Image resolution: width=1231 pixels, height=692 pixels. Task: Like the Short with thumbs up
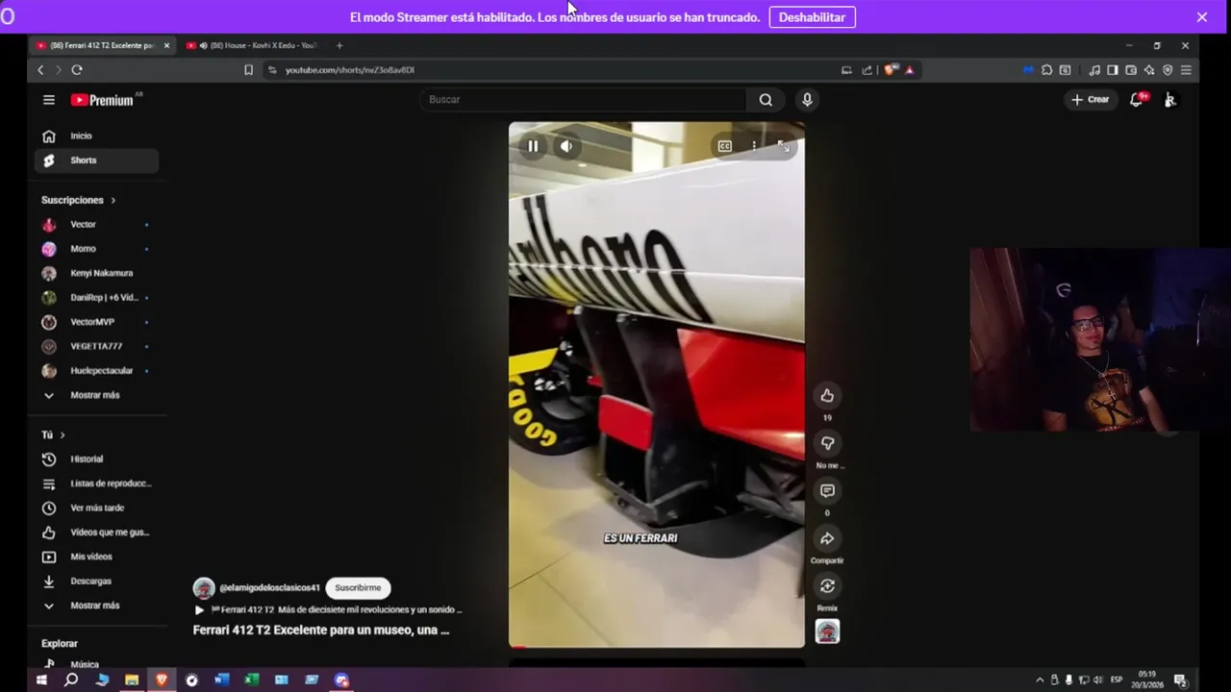(x=827, y=396)
